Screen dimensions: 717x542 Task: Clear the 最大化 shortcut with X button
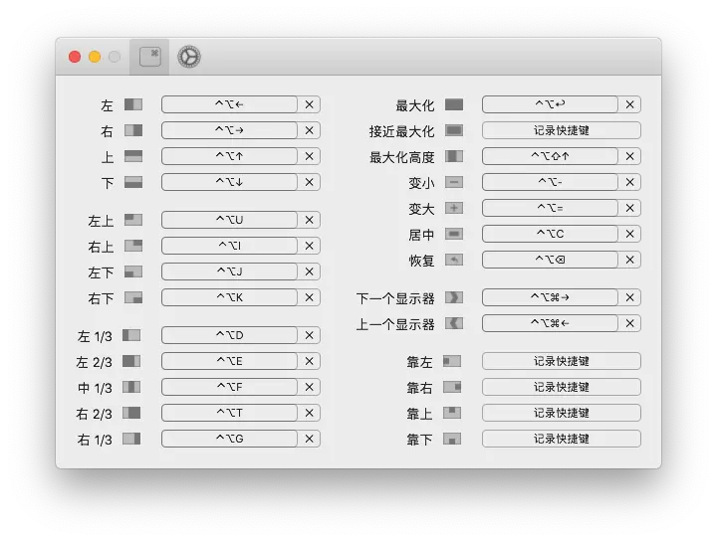pos(630,104)
